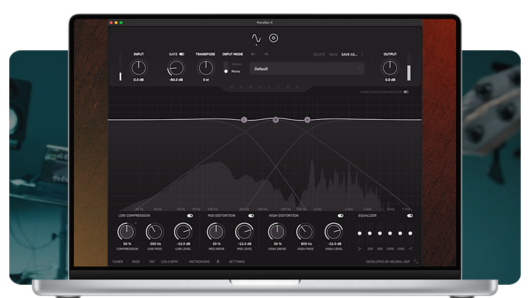Image resolution: width=530 pixels, height=298 pixels.
Task: Select the L low band node
Action: pyautogui.click(x=244, y=120)
